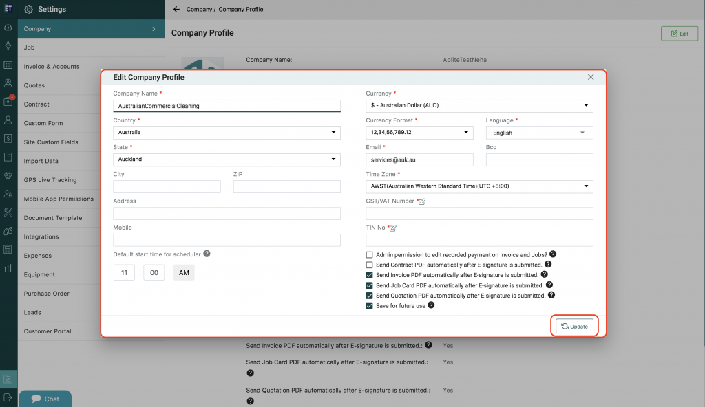The height and width of the screenshot is (407, 705).
Task: Open the Currency dropdown showing Australian Dollar
Action: pyautogui.click(x=479, y=106)
